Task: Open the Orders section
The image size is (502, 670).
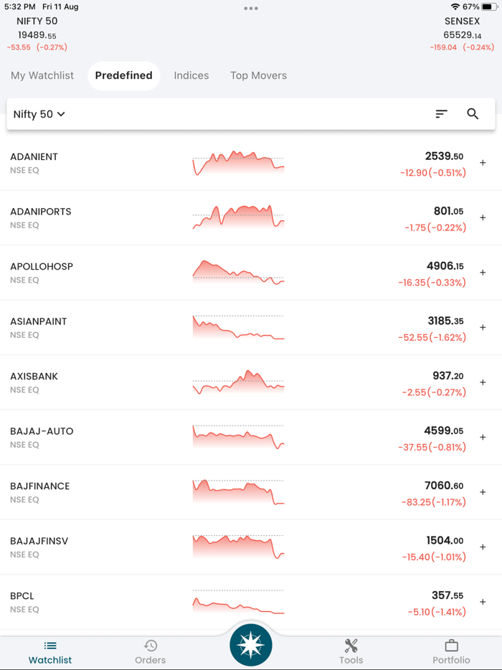Action: [x=151, y=651]
